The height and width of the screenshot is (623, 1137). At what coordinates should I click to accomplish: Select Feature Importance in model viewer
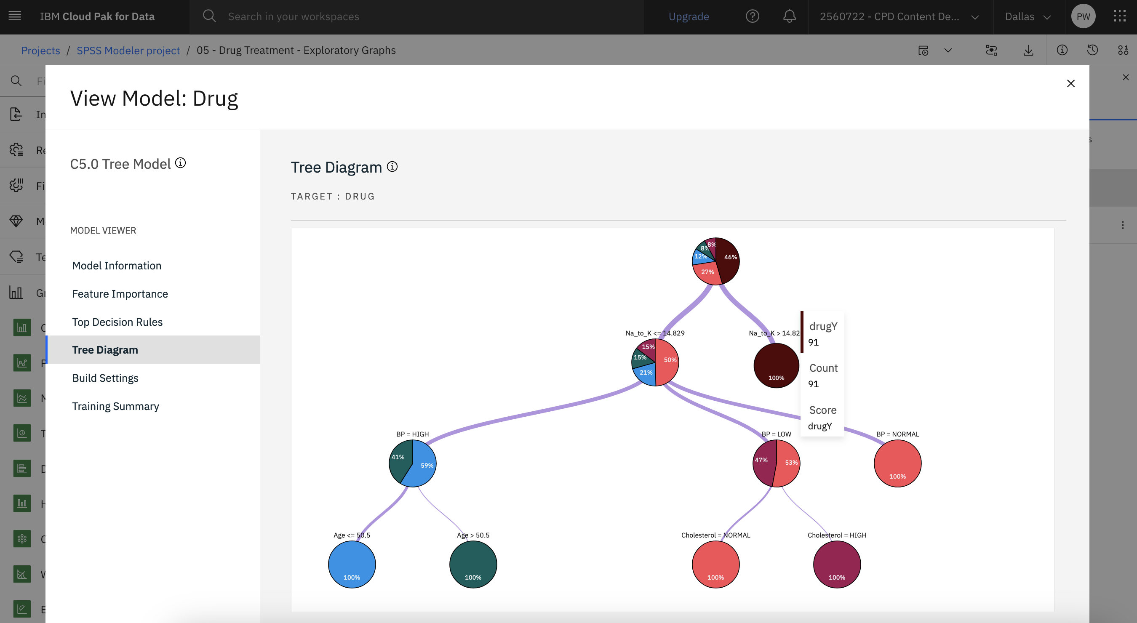pyautogui.click(x=120, y=293)
